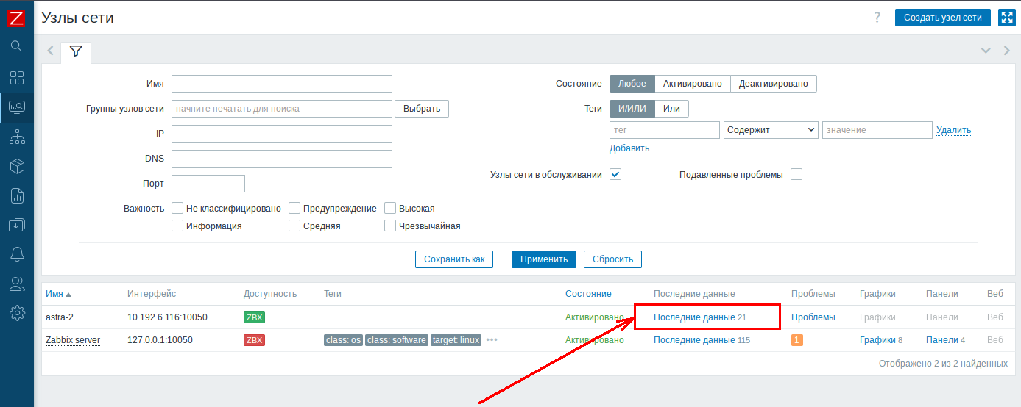
Task: Select the 'Активировано' state option
Action: point(692,84)
